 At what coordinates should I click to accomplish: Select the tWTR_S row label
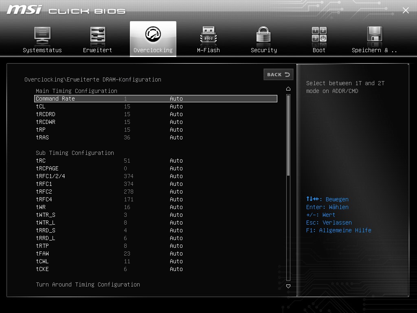tap(46, 215)
